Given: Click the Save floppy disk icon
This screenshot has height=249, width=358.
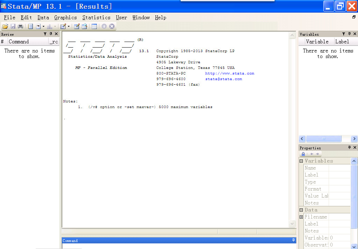Looking at the screenshot, I should 13,27.
